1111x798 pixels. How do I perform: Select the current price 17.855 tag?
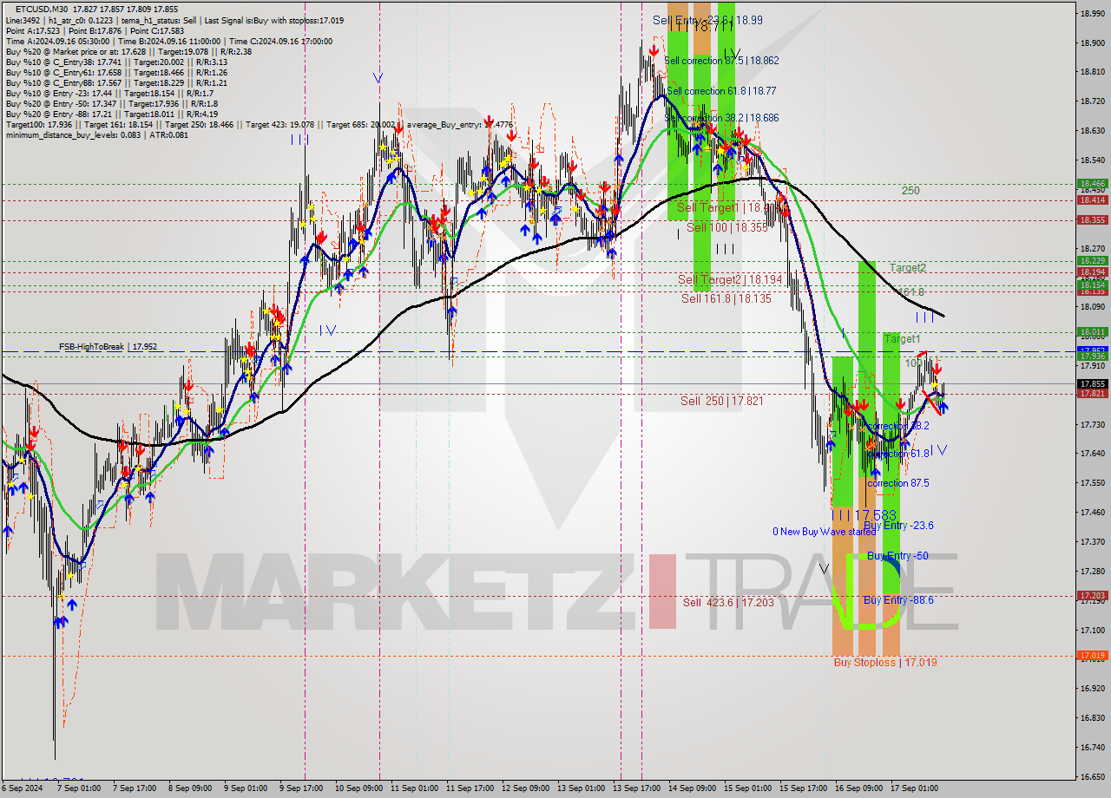click(x=1092, y=383)
